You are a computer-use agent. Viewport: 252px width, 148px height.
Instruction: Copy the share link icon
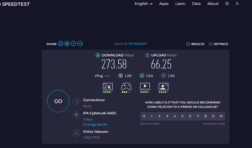(61, 44)
